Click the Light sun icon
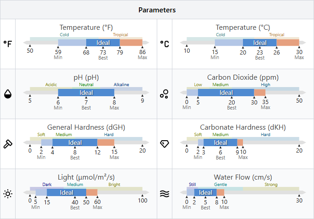Image resolution: width=314 pixels, height=219 pixels. 8,194
